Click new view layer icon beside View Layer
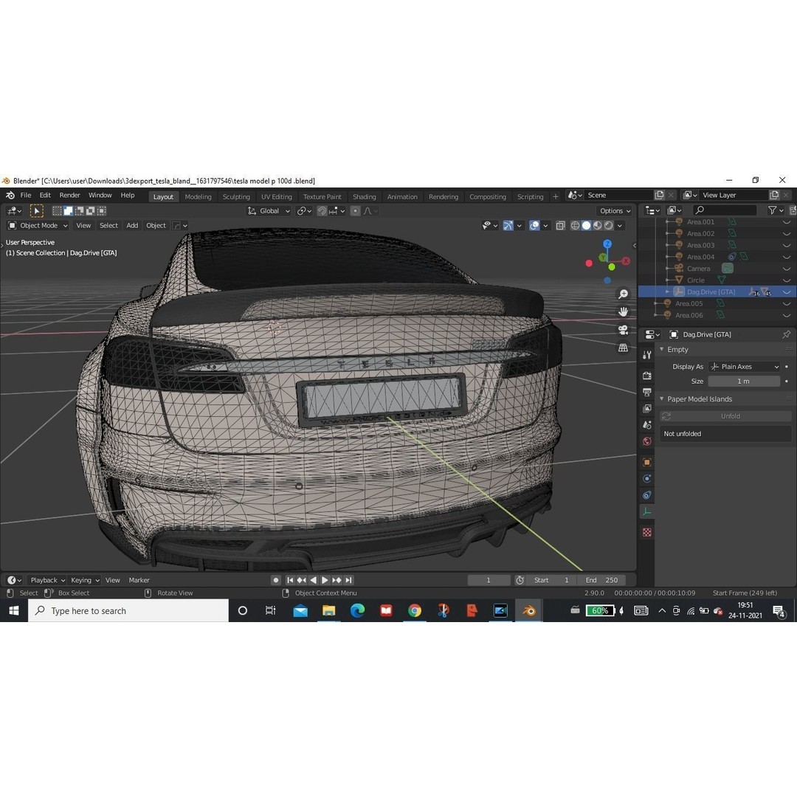This screenshot has width=797, height=797. point(774,195)
